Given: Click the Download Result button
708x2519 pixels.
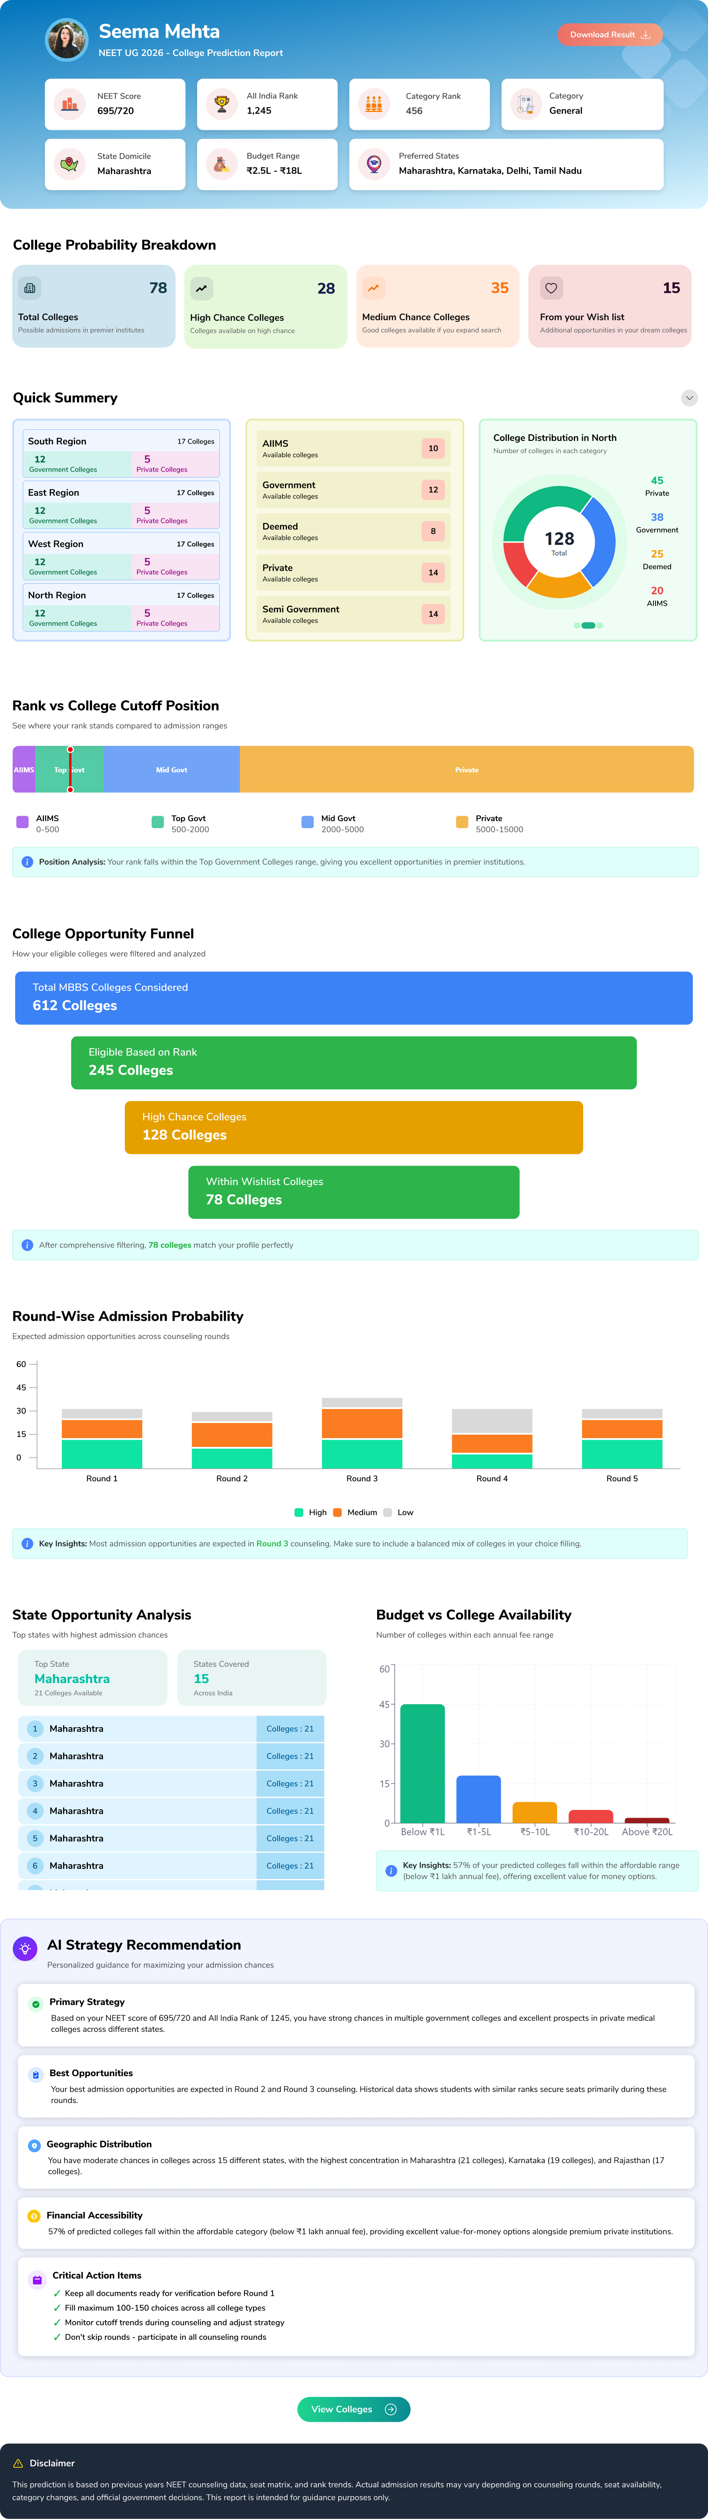Looking at the screenshot, I should tap(609, 34).
